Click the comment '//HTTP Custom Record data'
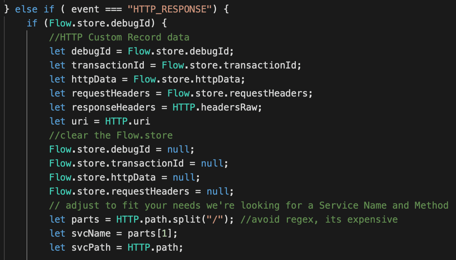This screenshot has height=260, width=456. [x=119, y=37]
